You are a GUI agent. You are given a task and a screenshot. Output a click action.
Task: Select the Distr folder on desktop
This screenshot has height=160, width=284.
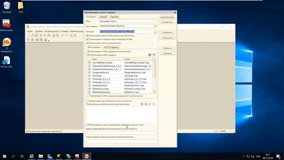tap(21, 7)
